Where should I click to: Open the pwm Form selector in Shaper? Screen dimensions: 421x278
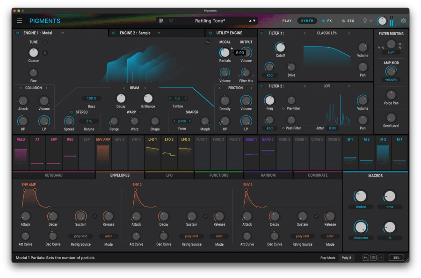tap(181, 121)
